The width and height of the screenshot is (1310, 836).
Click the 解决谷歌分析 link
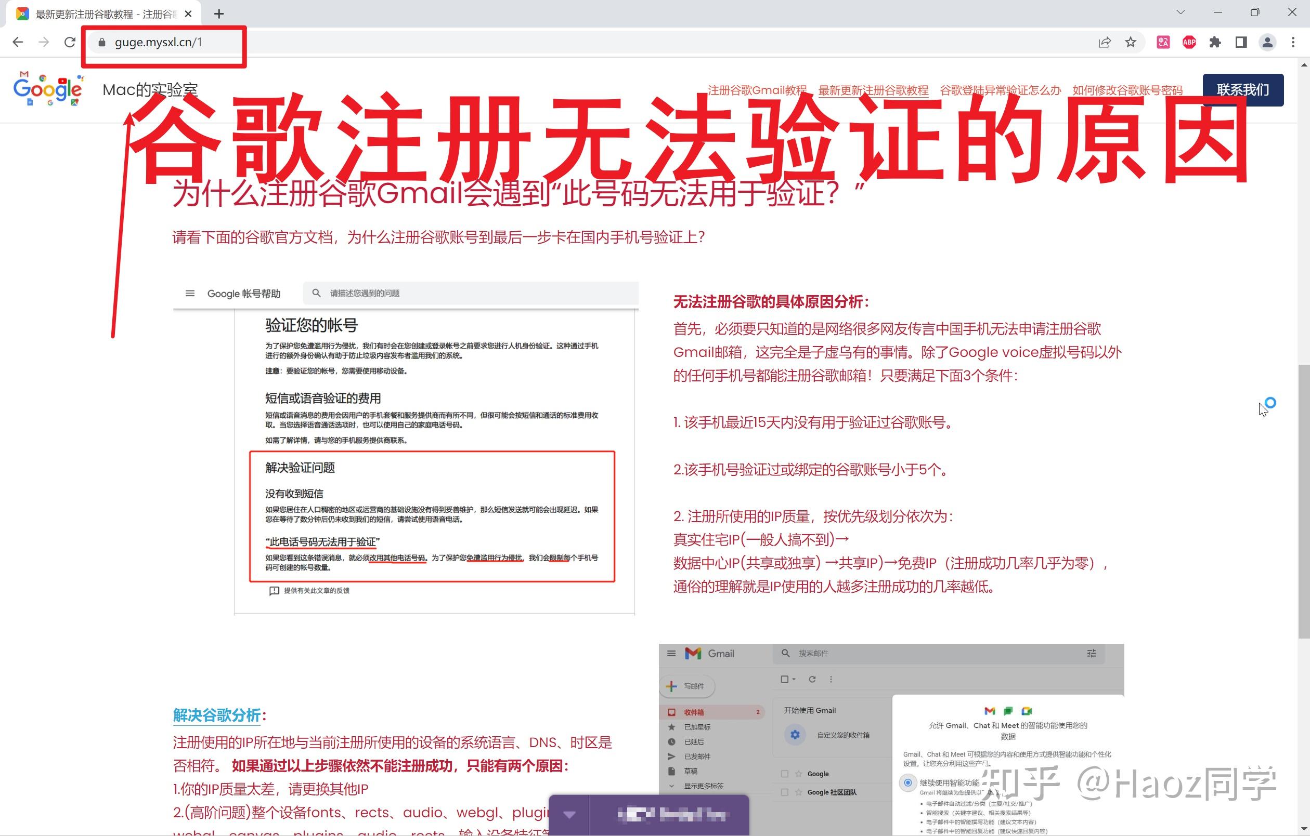216,715
